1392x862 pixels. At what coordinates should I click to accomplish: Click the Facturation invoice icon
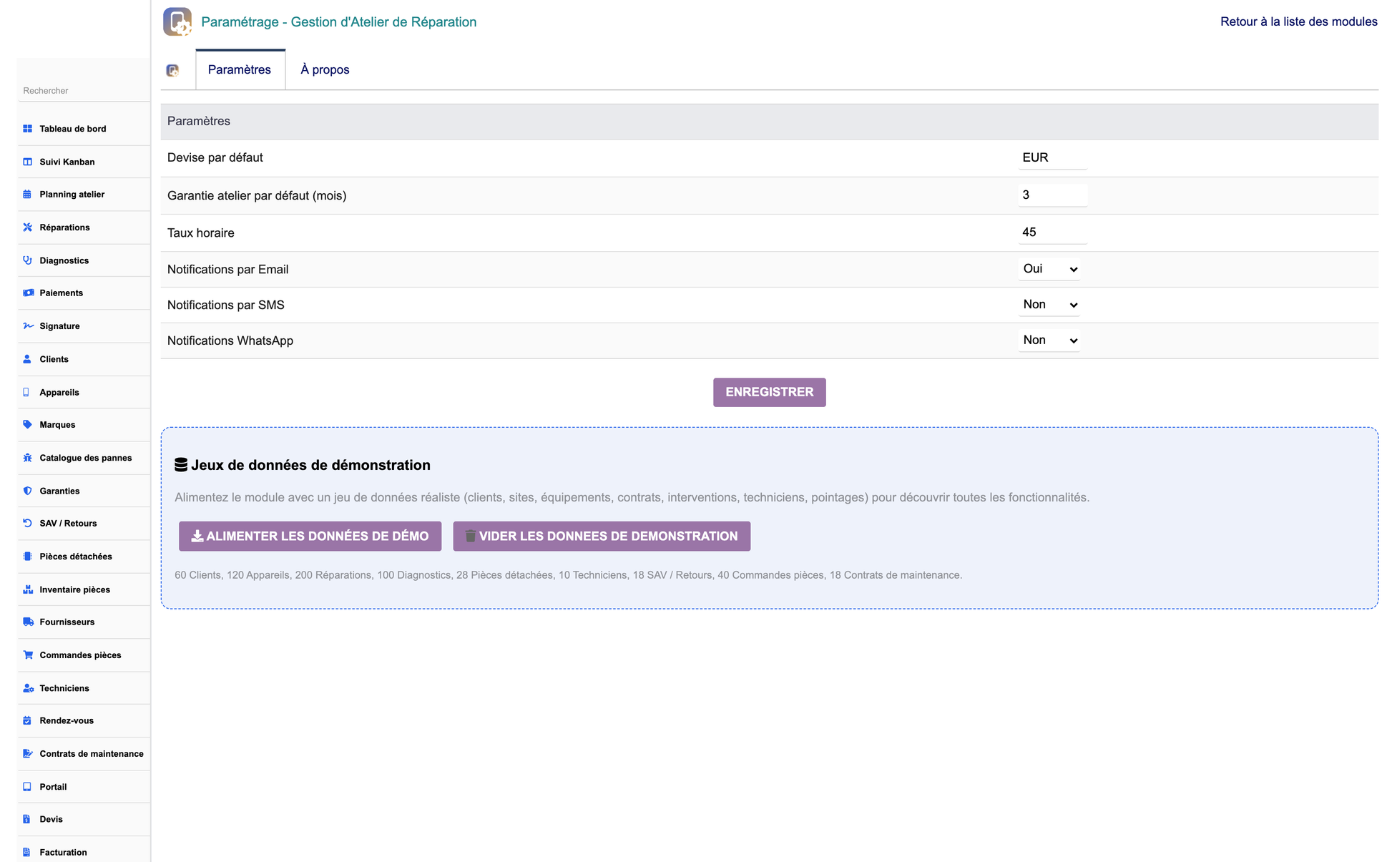26,853
